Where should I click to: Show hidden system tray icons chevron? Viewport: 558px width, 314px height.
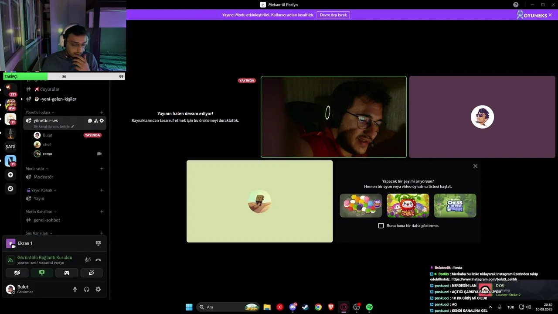coord(490,307)
